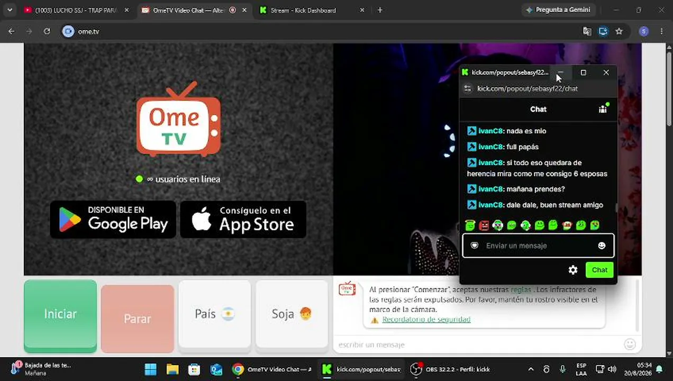673x381 pixels.
Task: Open the App Store download badge
Action: pos(243,219)
